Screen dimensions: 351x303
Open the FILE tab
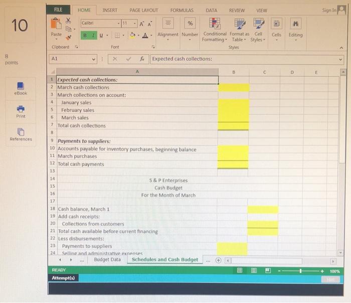click(x=58, y=10)
